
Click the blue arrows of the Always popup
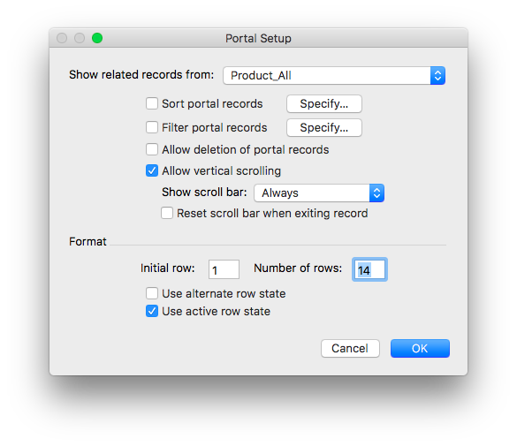pyautogui.click(x=376, y=193)
